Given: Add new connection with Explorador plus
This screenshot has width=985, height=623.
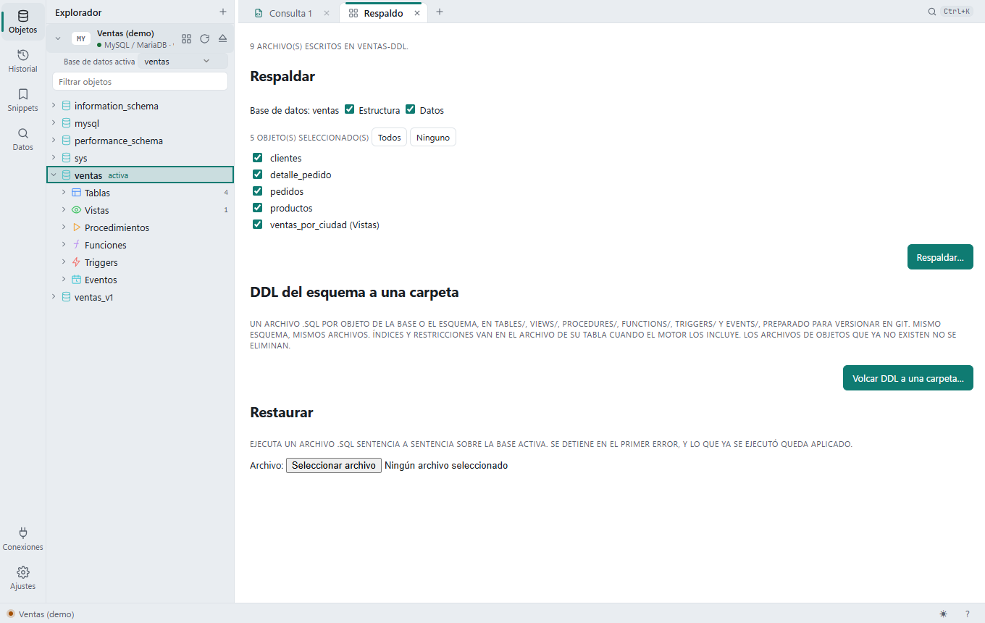Looking at the screenshot, I should (222, 12).
